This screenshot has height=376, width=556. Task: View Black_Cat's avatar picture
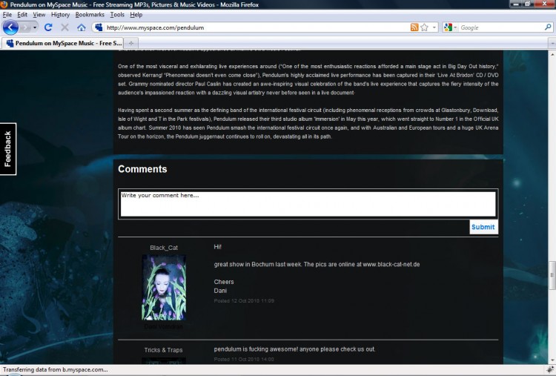(164, 287)
